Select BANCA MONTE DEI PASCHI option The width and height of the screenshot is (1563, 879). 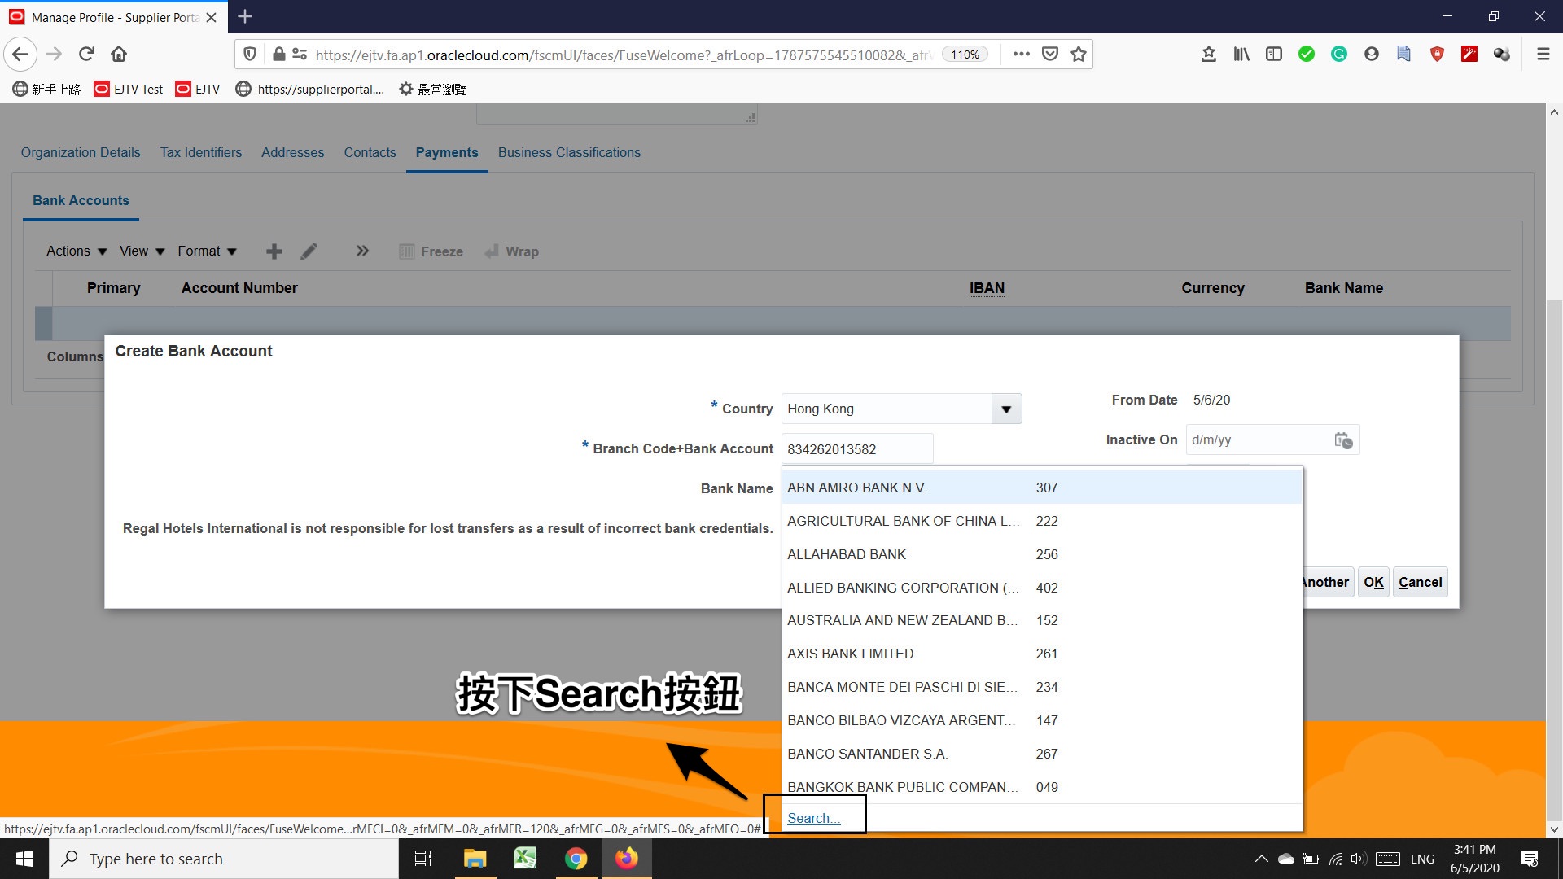(1042, 688)
